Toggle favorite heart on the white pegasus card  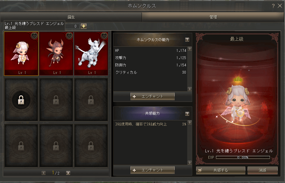(x=104, y=36)
